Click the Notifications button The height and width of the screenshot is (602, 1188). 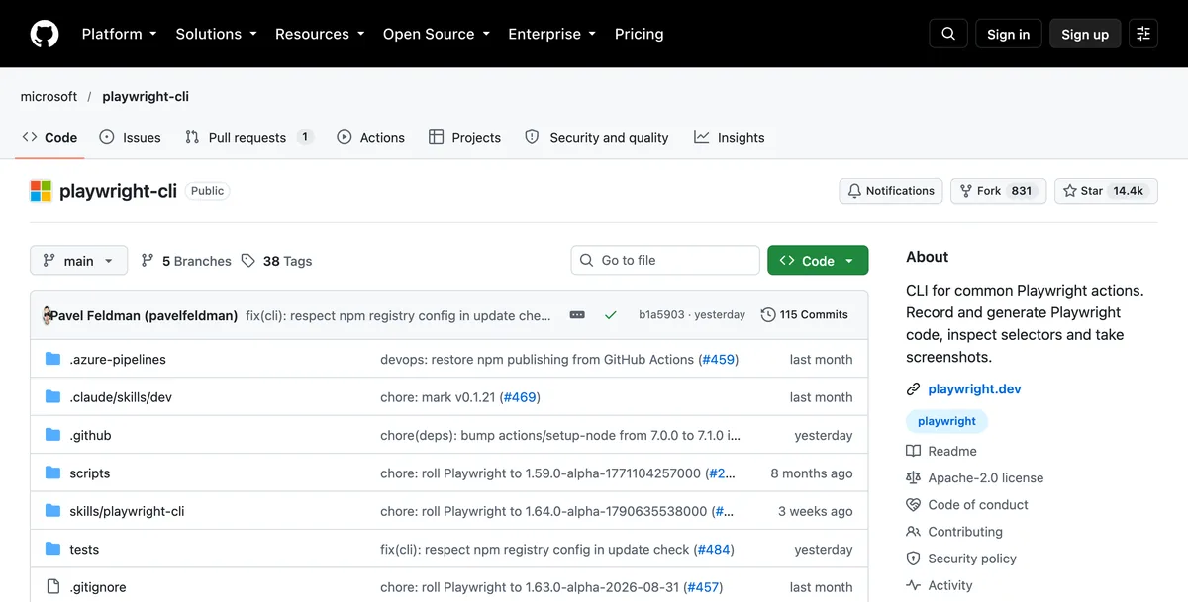(891, 191)
